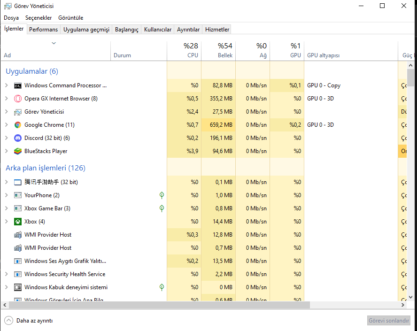Image resolution: width=417 pixels, height=331 pixels.
Task: Sort by the Ad column header
Action: (x=55, y=51)
